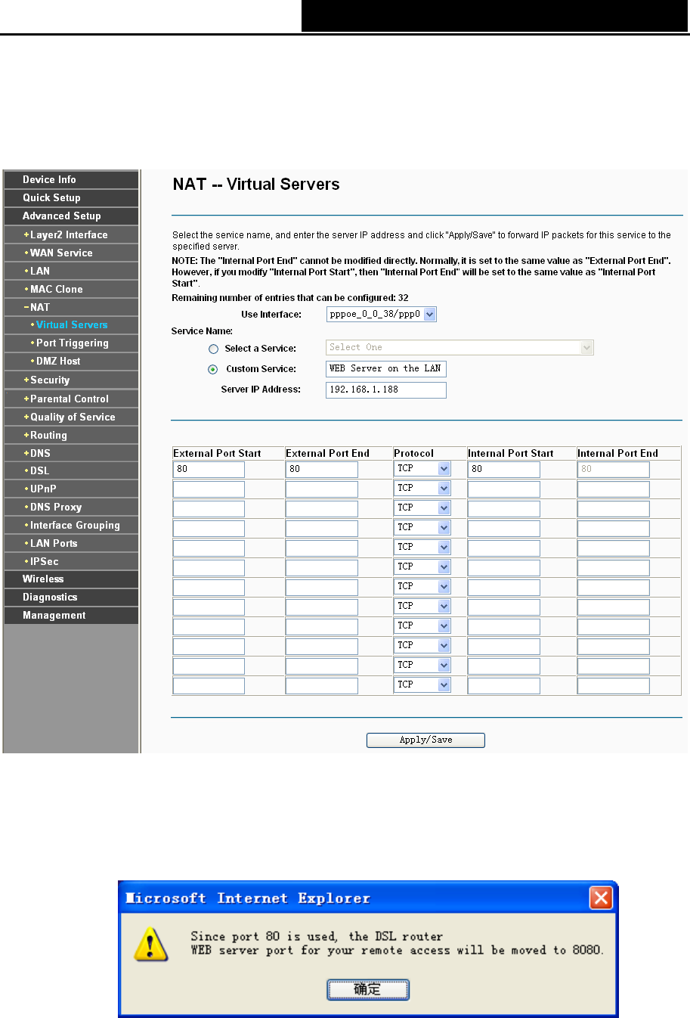The width and height of the screenshot is (690, 1018).
Task: Click the 确定 button in the dialog
Action: point(367,989)
